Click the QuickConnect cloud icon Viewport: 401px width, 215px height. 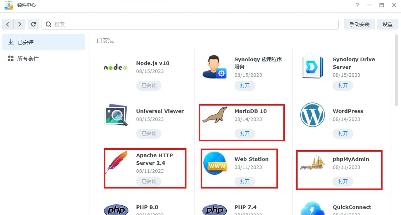click(313, 208)
